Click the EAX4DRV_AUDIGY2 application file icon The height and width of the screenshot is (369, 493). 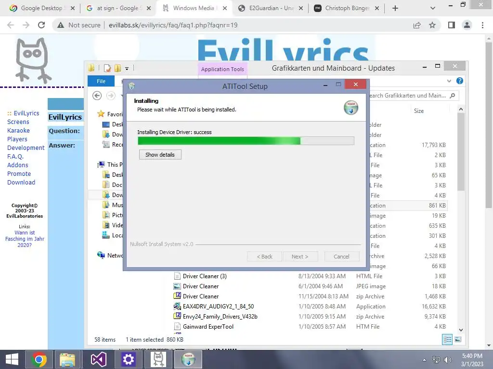coord(177,306)
